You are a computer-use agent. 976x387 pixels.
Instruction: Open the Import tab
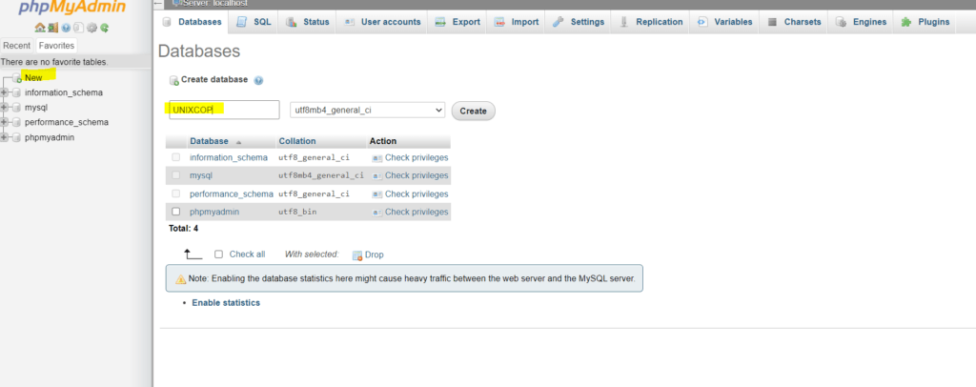pos(517,22)
